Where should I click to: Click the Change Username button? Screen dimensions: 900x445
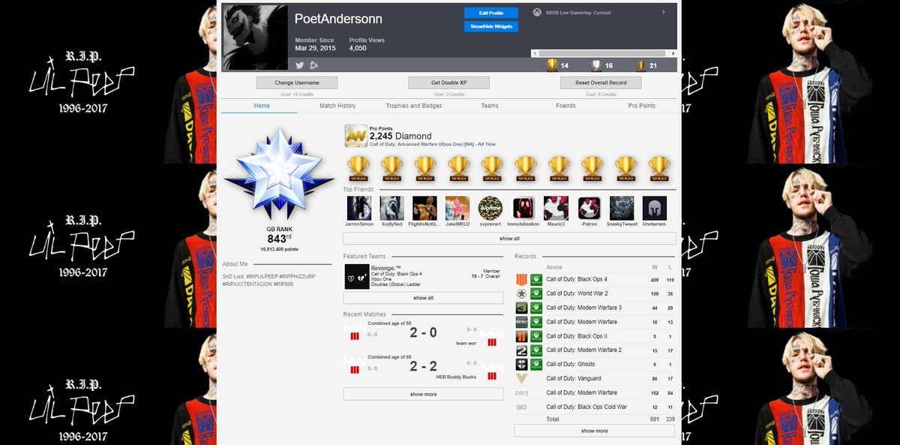point(297,83)
